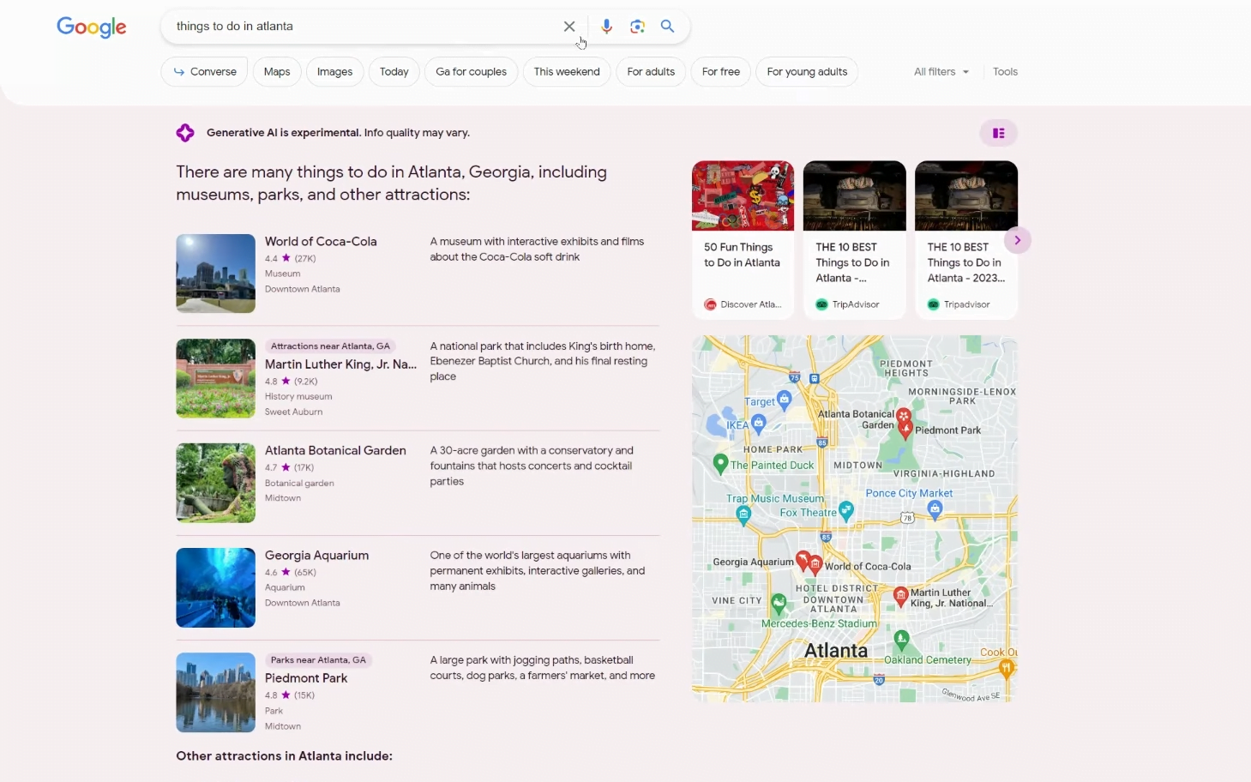Open Google Lens image search
This screenshot has height=782, width=1251.
637,27
